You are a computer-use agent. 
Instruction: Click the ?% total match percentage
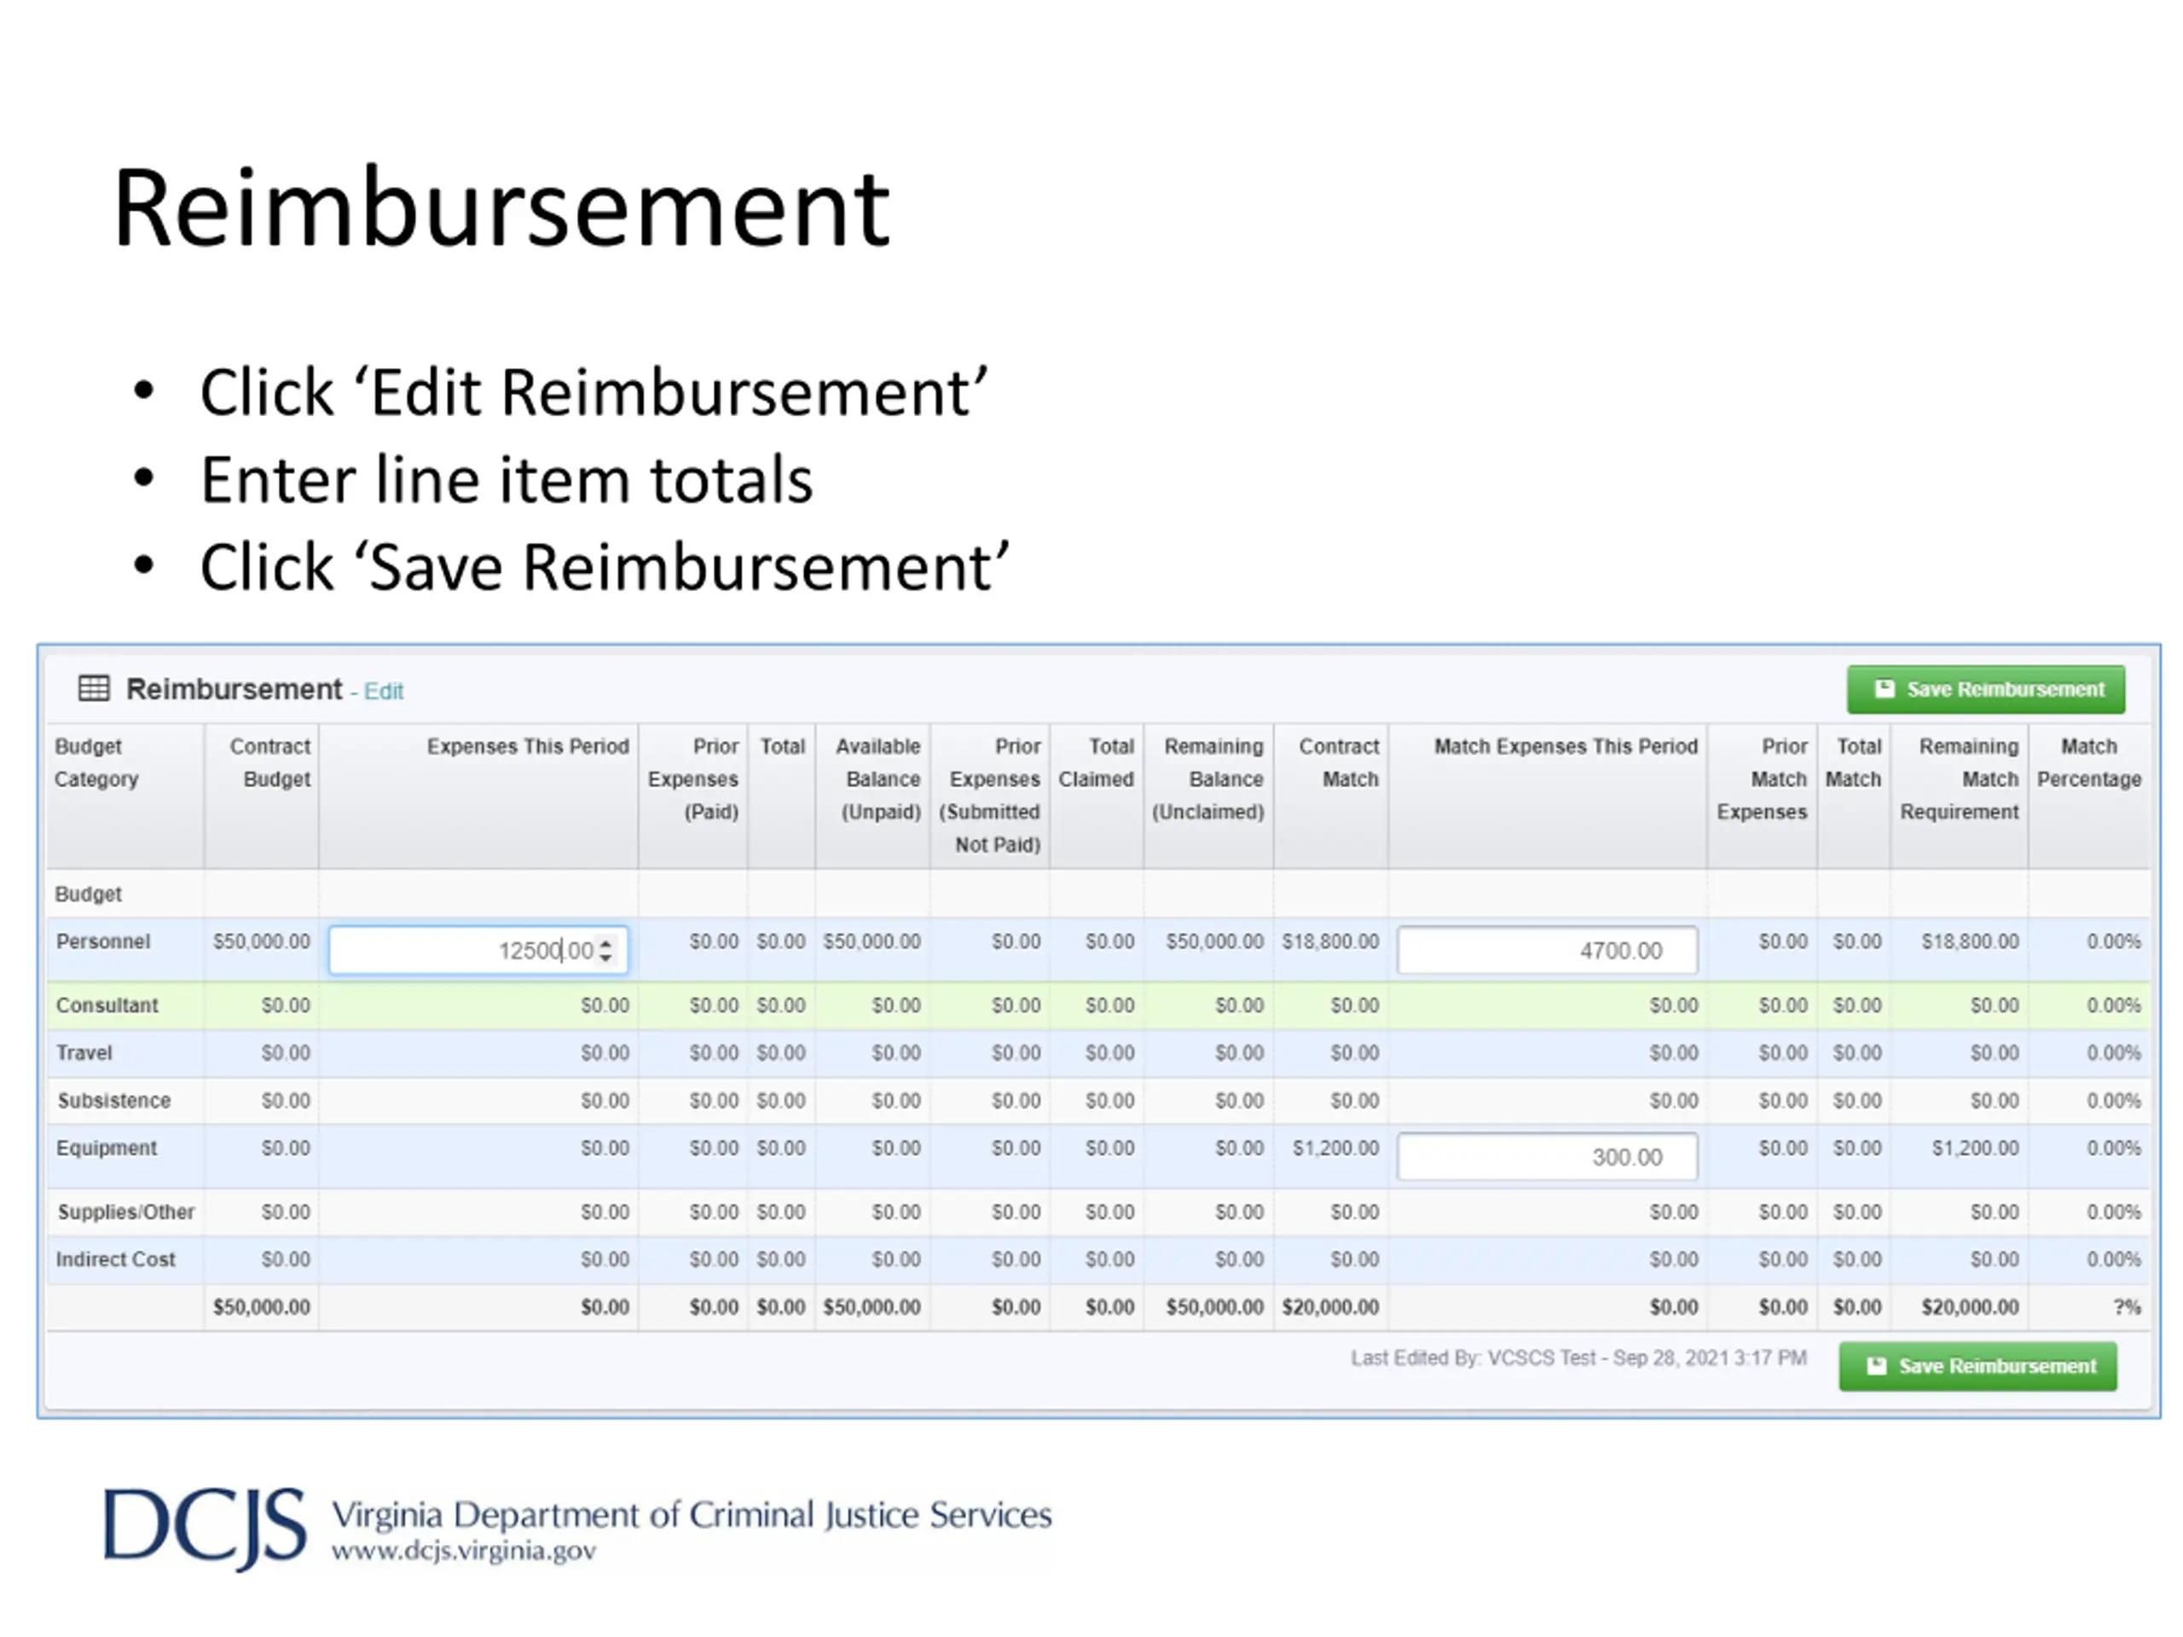[2127, 1306]
